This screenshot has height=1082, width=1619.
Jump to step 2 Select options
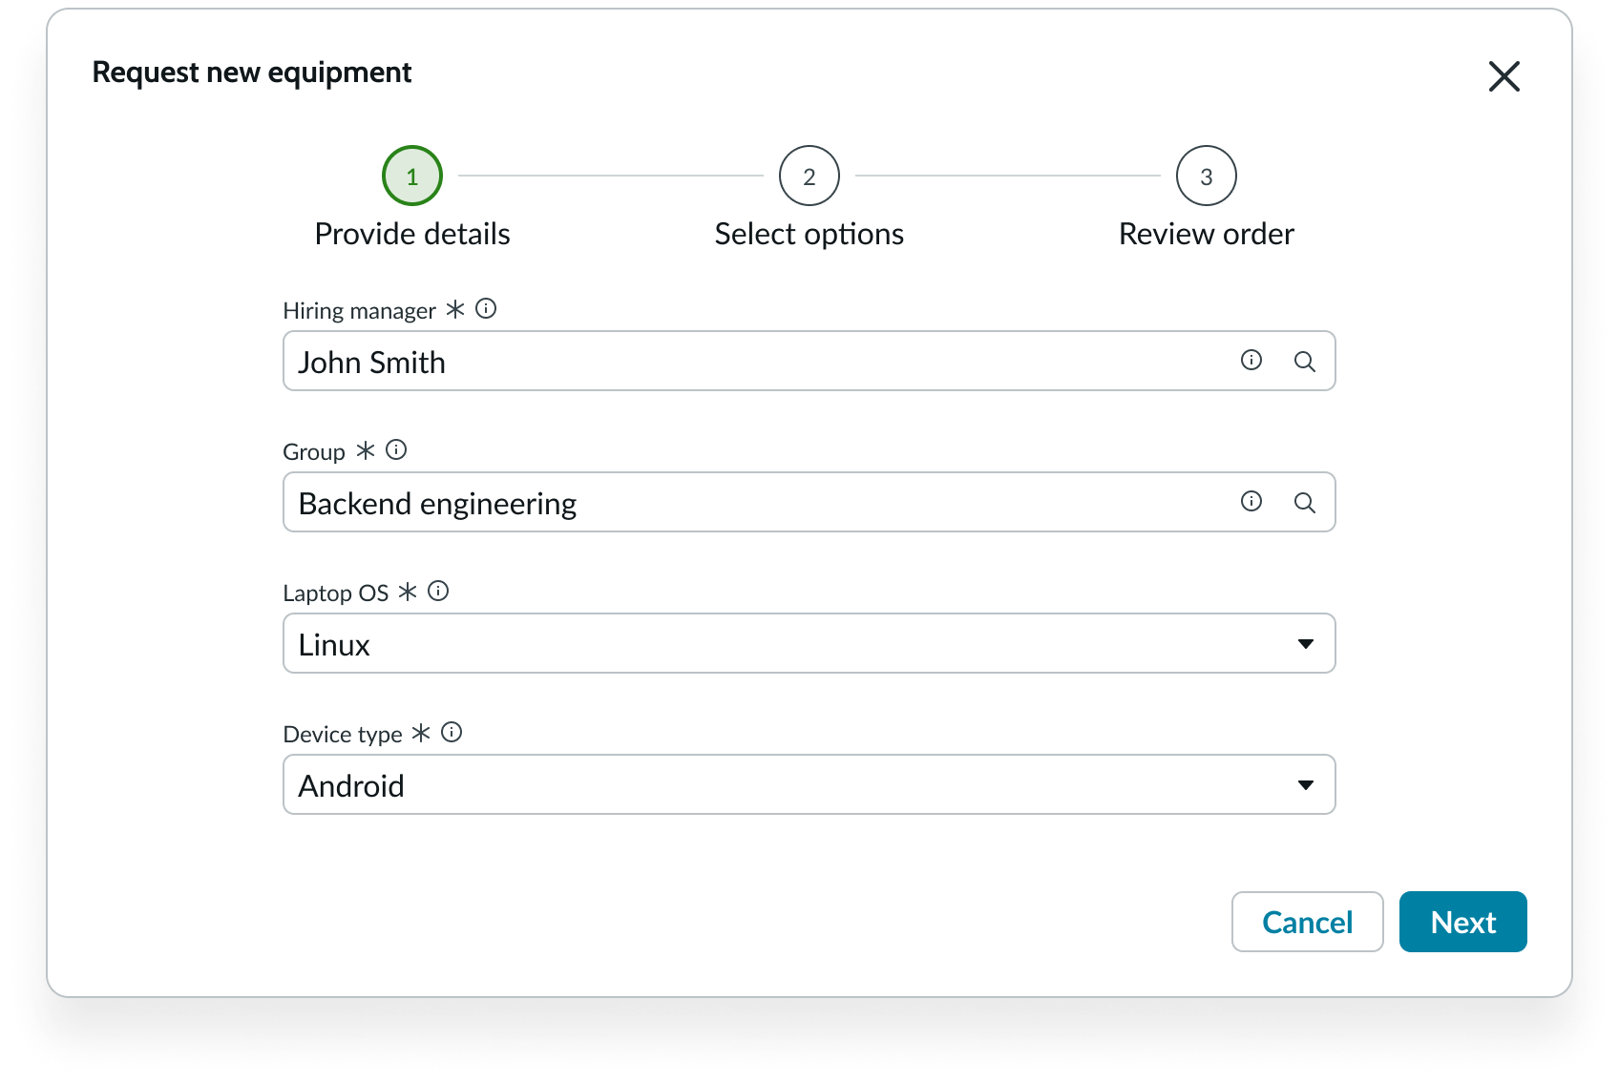pos(809,176)
